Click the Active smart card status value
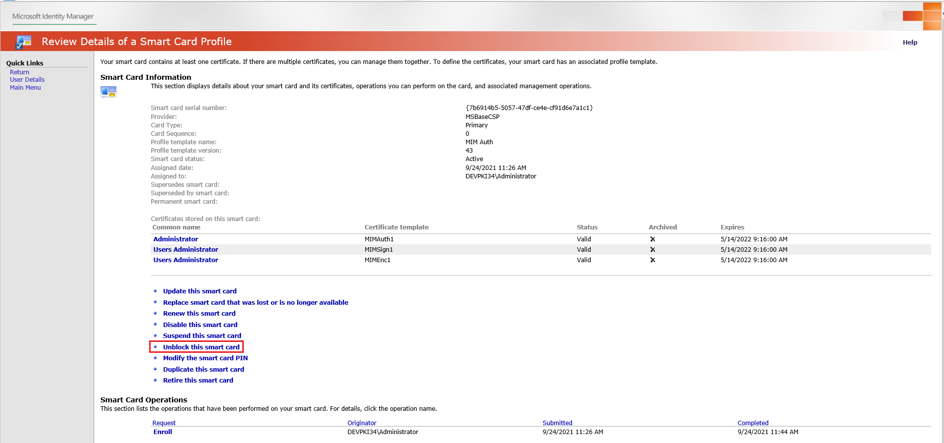 click(x=474, y=159)
